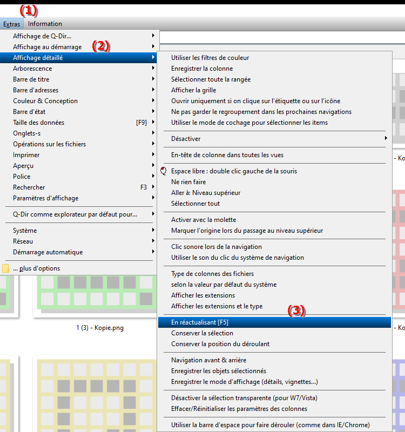Screen dimensions: 405x432
Task: Open the Onglets-s submenu
Action: pyautogui.click(x=79, y=133)
